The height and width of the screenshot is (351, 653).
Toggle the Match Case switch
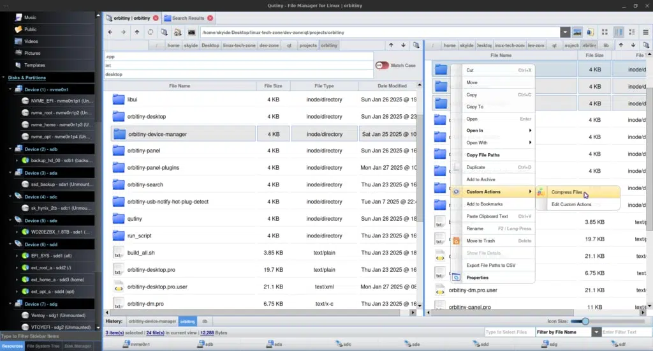coord(382,65)
